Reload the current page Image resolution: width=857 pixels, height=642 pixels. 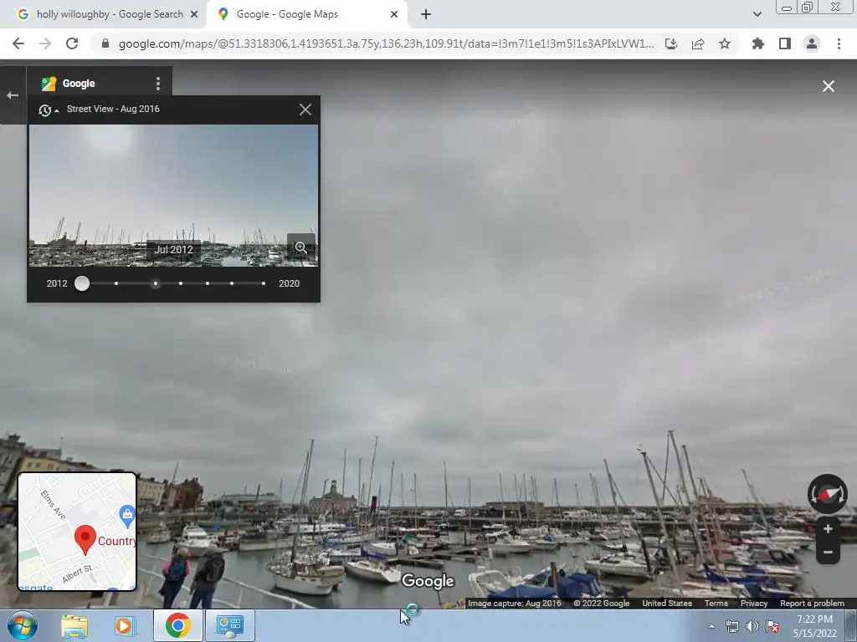pyautogui.click(x=72, y=43)
